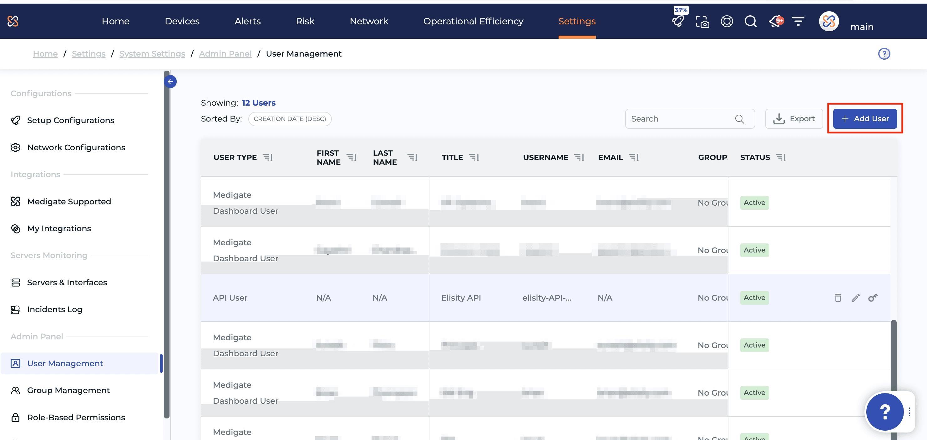Click the "12 Users" count text
The height and width of the screenshot is (440, 927).
pos(258,103)
